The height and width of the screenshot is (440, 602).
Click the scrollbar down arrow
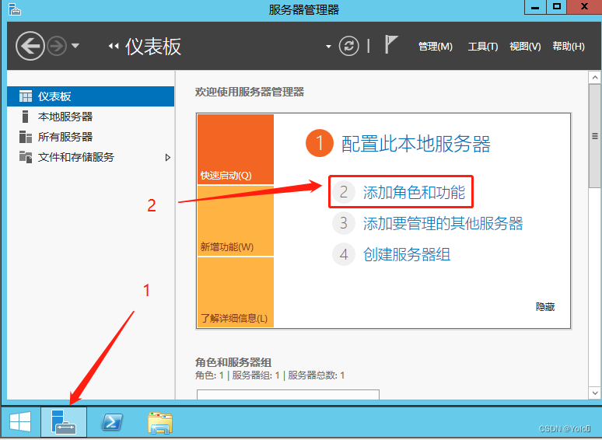[595, 393]
